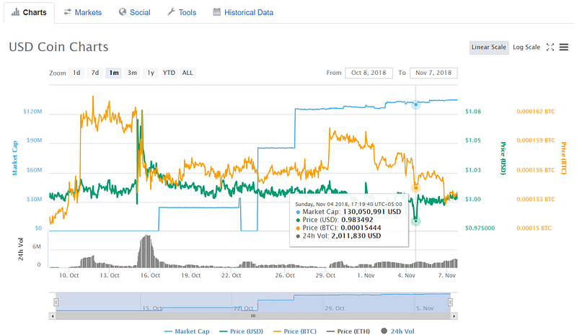577x335 pixels.
Task: Click navigator right range handle
Action: (450, 303)
